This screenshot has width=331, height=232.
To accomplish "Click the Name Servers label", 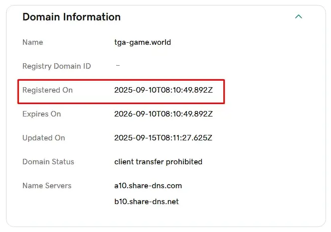I will [47, 186].
